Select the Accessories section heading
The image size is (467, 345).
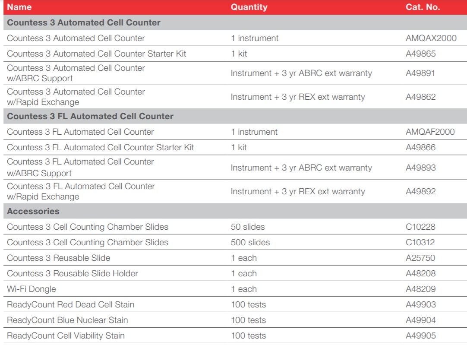click(x=33, y=212)
